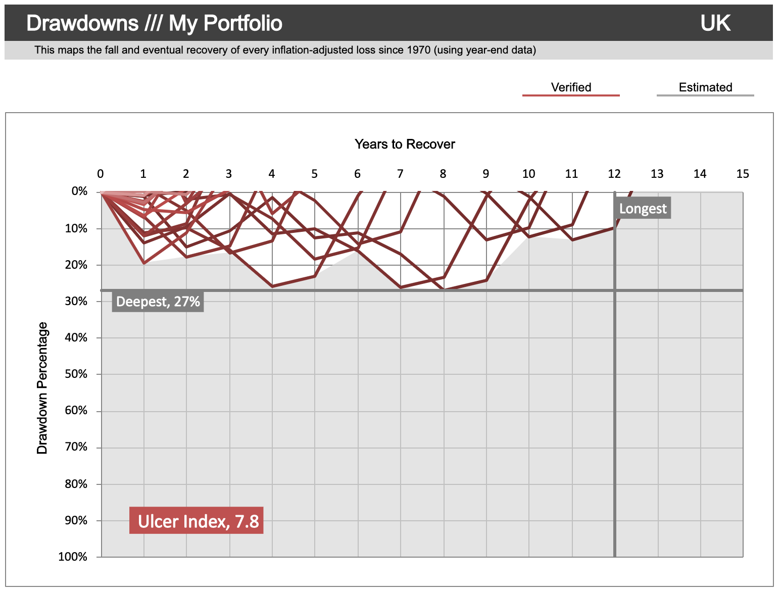Click the chart subtitle about inflation-adjusted loss
781x593 pixels.
285,50
